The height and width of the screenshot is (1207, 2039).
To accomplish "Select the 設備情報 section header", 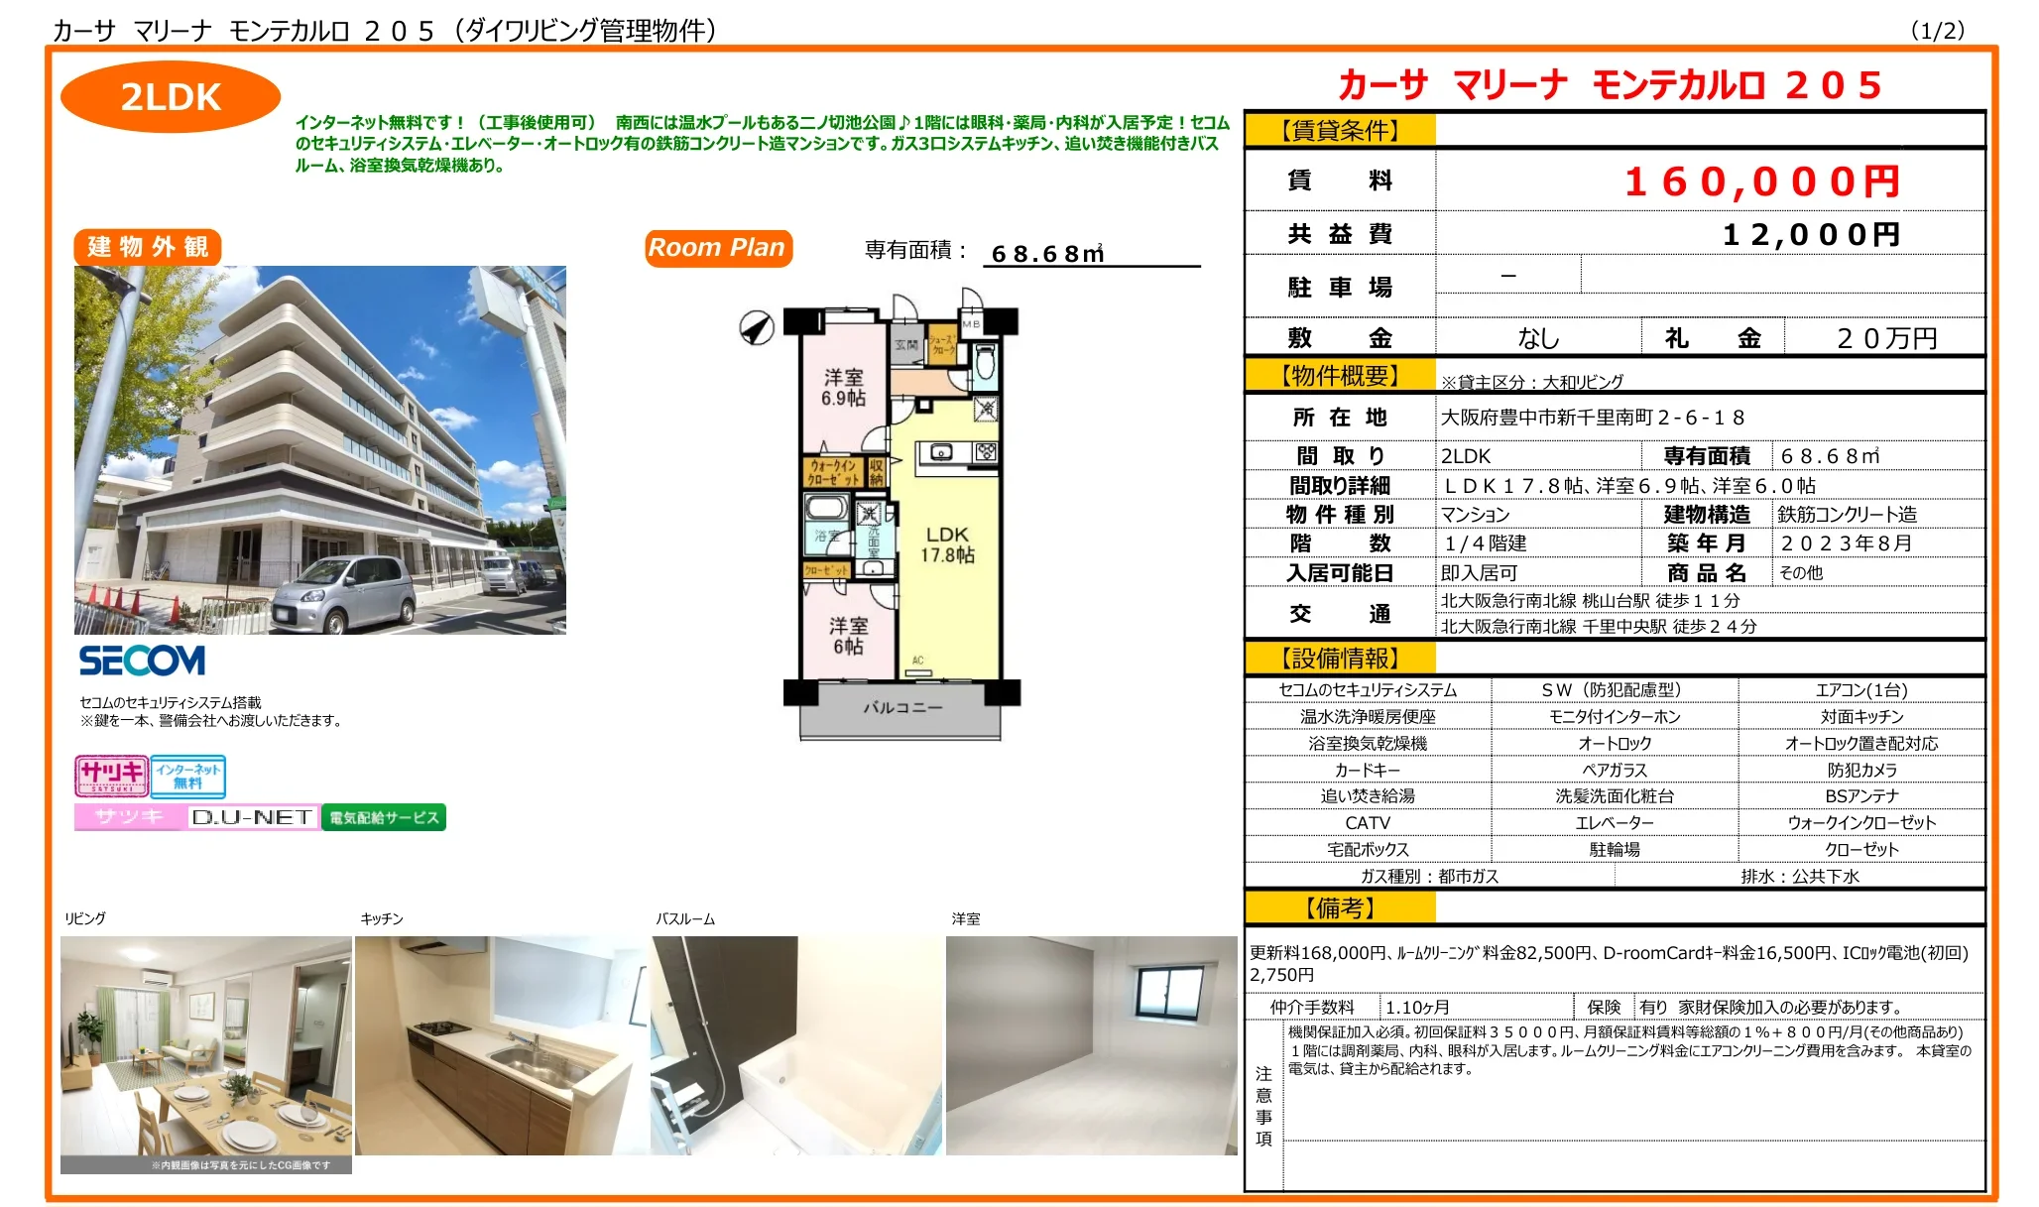I will tap(1340, 659).
